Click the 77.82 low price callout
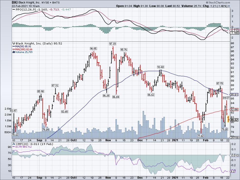Image resolution: width=240 pixels, height=180 pixels. pyautogui.click(x=200, y=136)
